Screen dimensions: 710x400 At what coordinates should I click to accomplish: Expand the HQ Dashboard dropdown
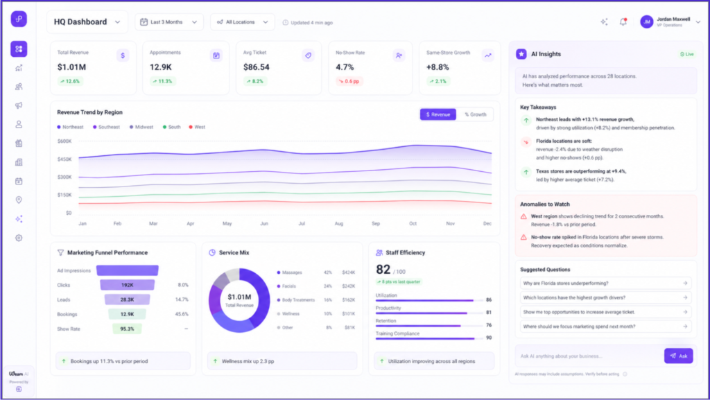pos(87,21)
